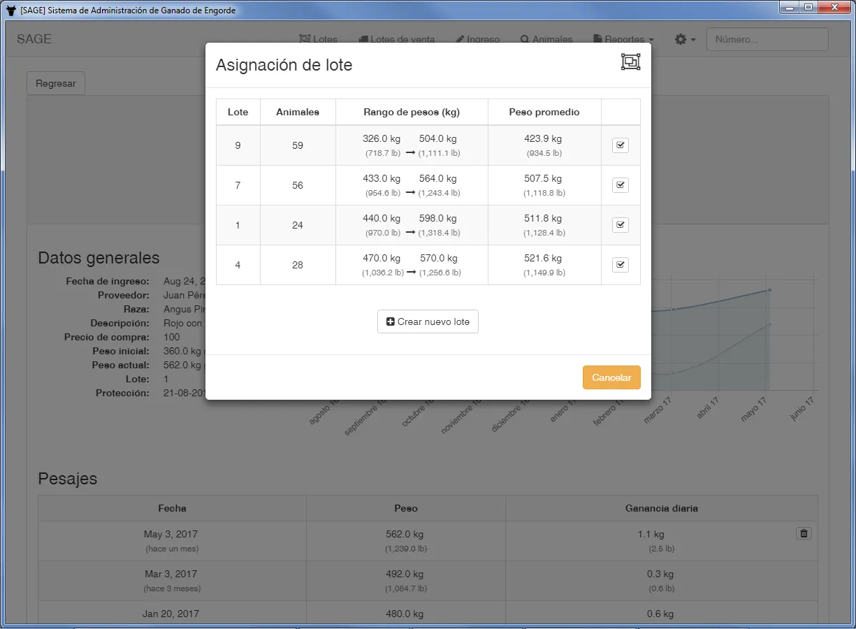Disable selection of lote 4
Viewport: 856px width, 629px height.
(621, 264)
